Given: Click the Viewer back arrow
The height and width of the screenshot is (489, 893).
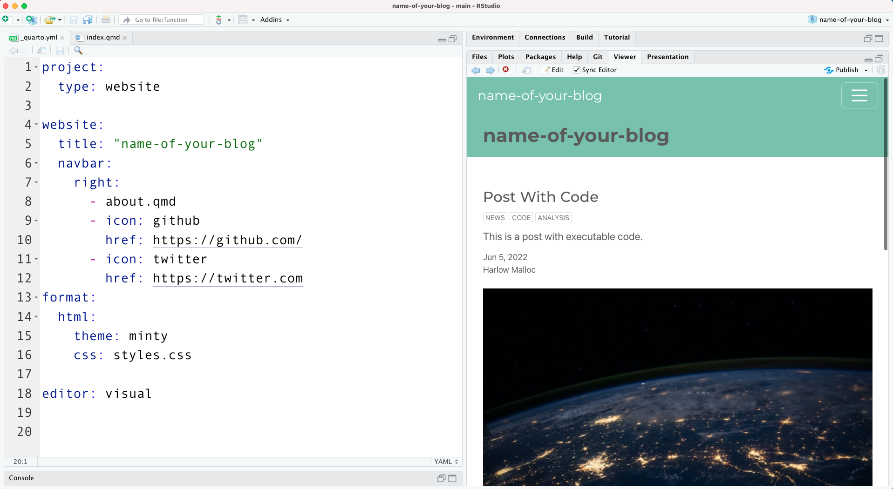Looking at the screenshot, I should [x=476, y=70].
